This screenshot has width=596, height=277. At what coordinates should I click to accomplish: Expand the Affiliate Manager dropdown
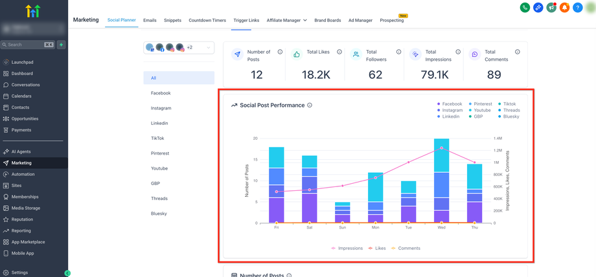(286, 20)
